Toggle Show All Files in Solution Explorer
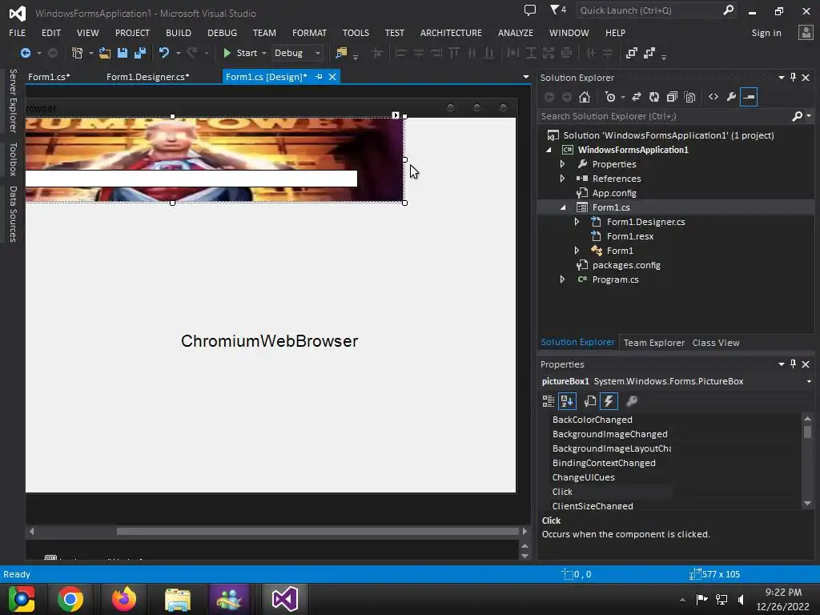The width and height of the screenshot is (820, 615). click(x=689, y=97)
